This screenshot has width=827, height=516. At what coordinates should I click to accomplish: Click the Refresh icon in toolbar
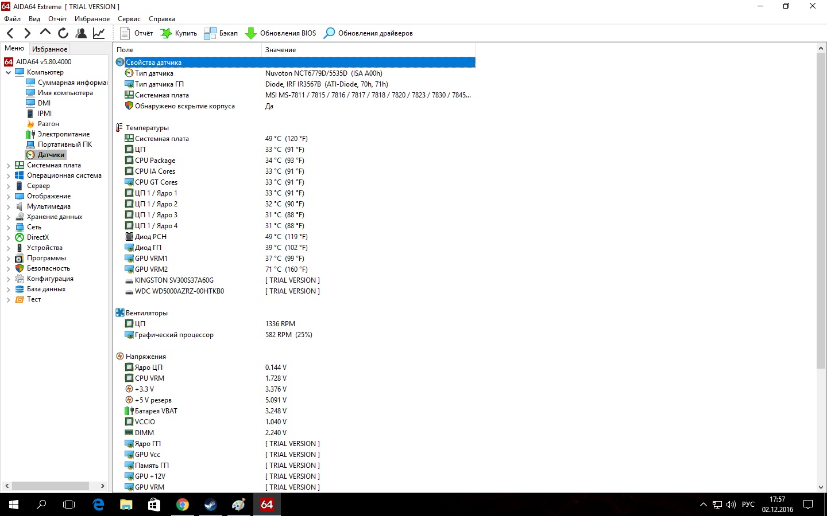(63, 33)
